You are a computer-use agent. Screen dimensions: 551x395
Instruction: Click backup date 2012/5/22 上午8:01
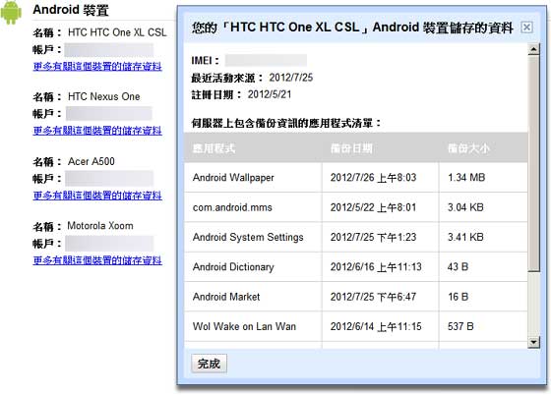[373, 207]
